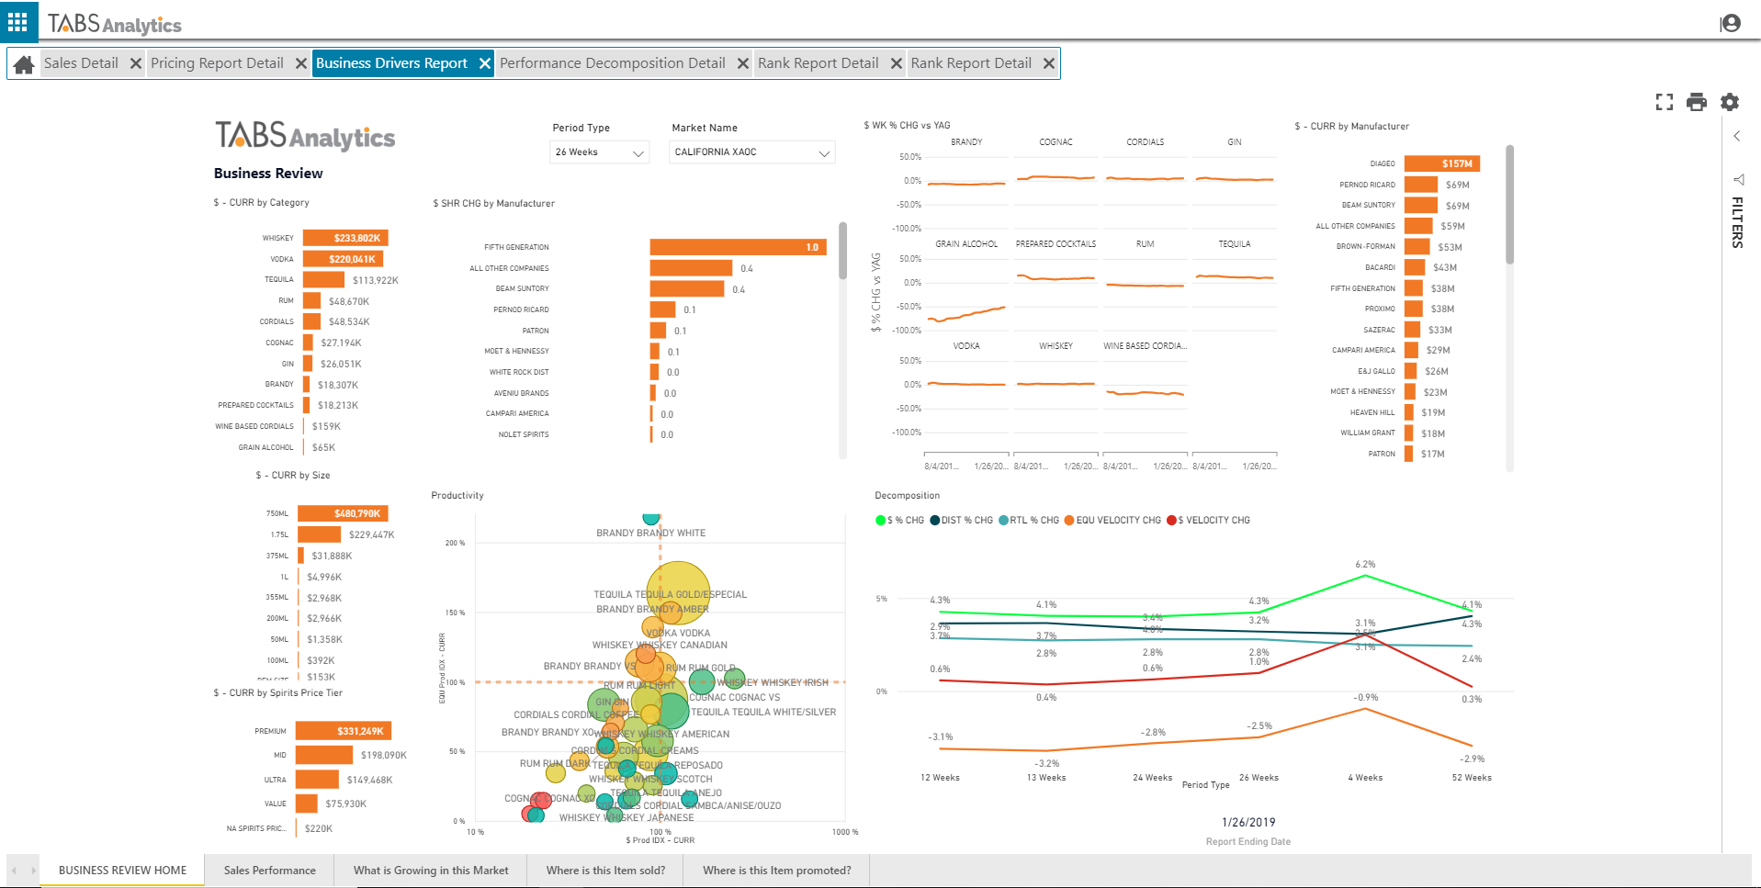Image resolution: width=1761 pixels, height=888 pixels.
Task: Click the 52 Weeks axis label
Action: point(1472,778)
